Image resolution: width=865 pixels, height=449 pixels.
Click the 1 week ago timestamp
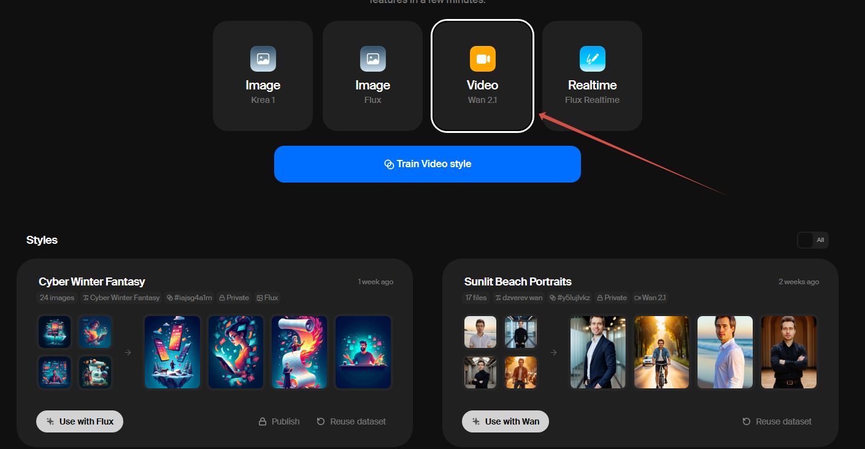[375, 282]
